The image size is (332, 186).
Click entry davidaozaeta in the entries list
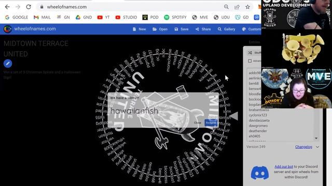tap(259, 120)
